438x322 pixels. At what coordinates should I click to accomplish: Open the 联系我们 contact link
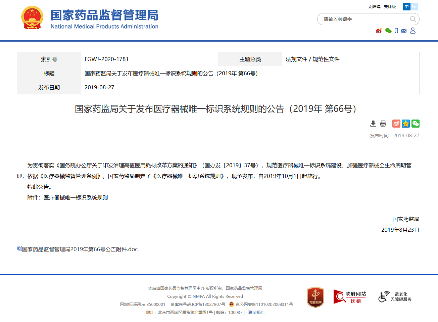256,313
